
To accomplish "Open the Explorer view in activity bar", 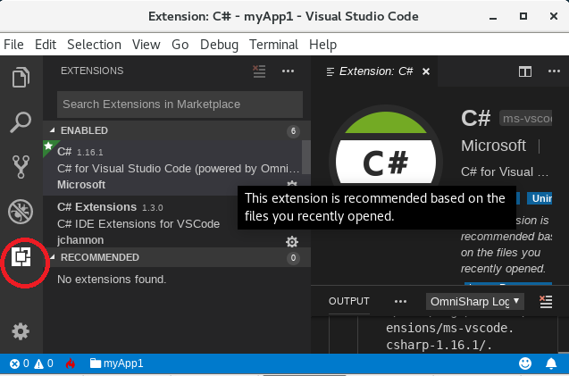I will (21, 78).
